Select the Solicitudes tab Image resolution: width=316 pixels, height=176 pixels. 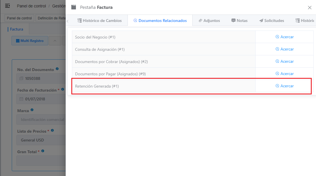coord(272,21)
